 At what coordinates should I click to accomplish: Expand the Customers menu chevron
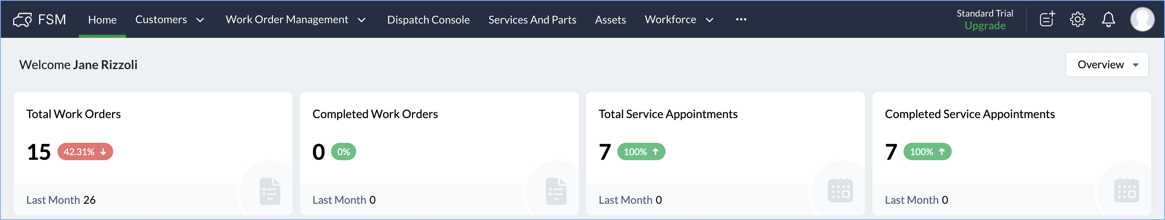click(x=200, y=20)
